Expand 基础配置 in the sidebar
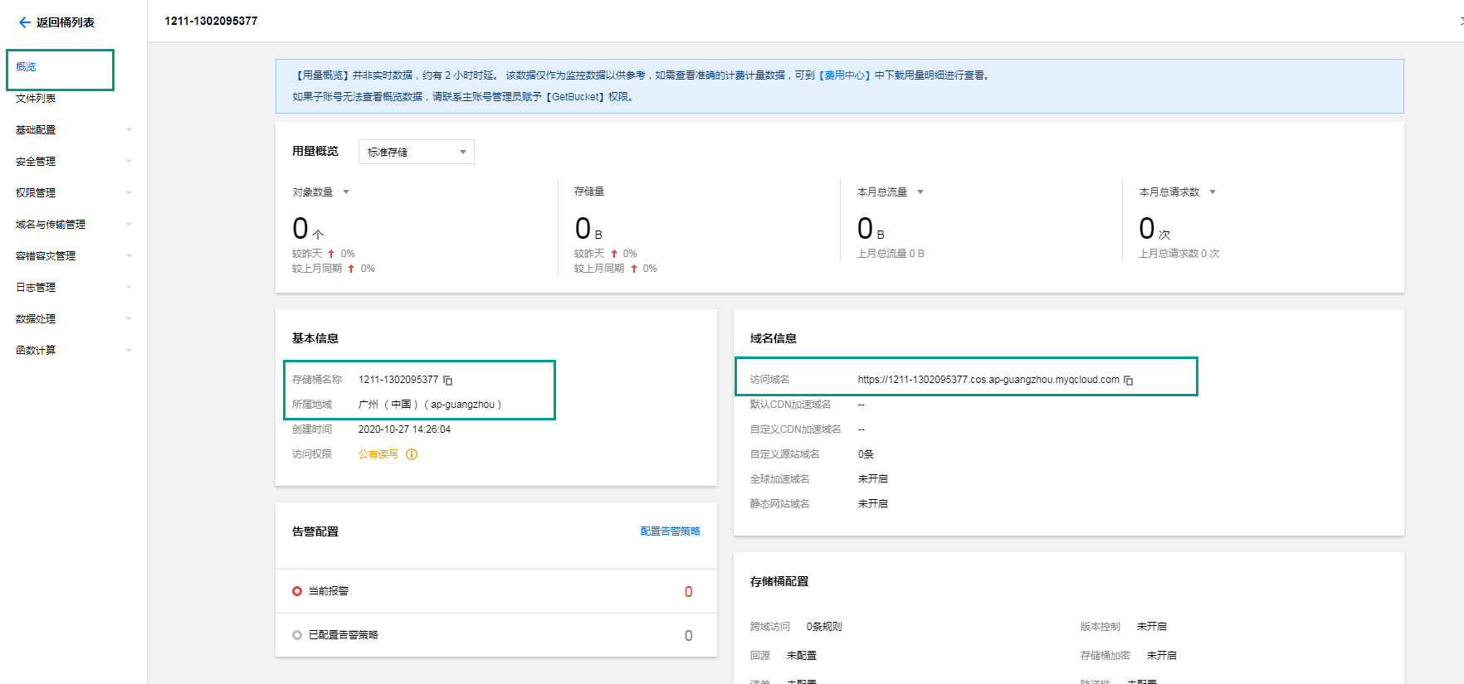The image size is (1464, 684). pyautogui.click(x=73, y=130)
